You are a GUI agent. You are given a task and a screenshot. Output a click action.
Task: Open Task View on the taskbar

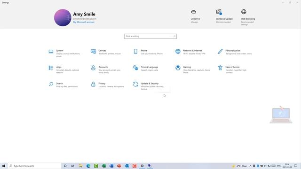pyautogui.click(x=72, y=166)
